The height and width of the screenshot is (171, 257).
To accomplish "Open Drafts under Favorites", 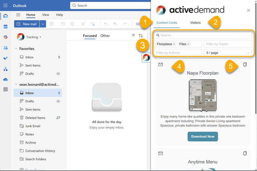I will coord(38,74).
